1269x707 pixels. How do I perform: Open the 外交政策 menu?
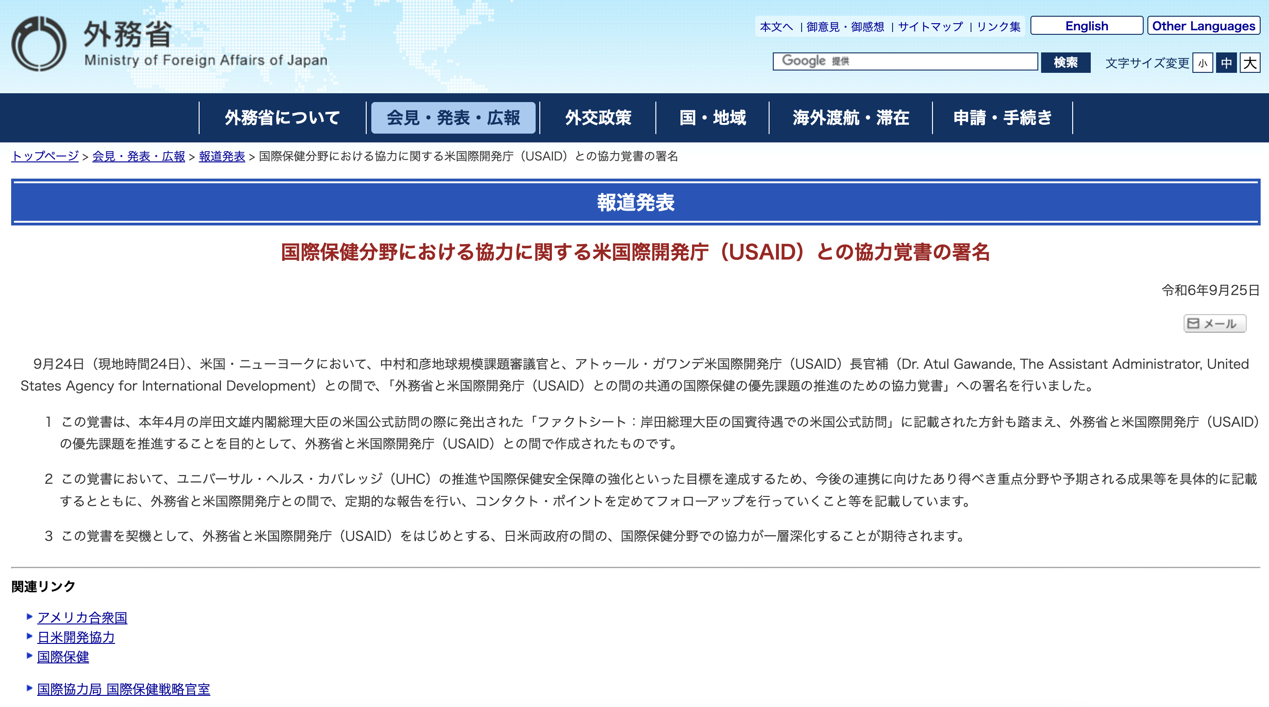click(x=598, y=118)
